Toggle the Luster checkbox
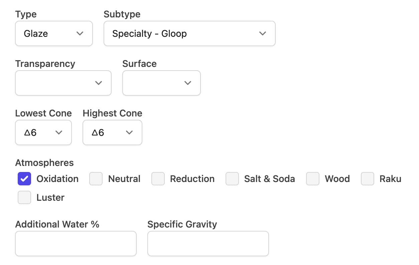419x265 pixels. (24, 197)
